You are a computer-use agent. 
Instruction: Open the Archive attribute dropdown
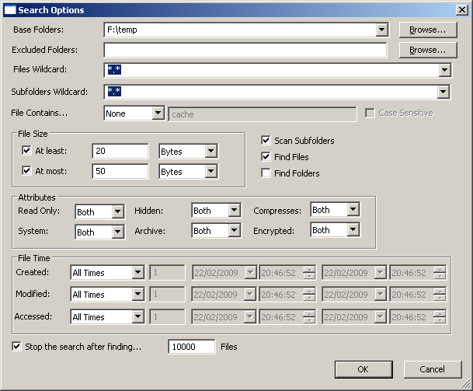point(234,230)
